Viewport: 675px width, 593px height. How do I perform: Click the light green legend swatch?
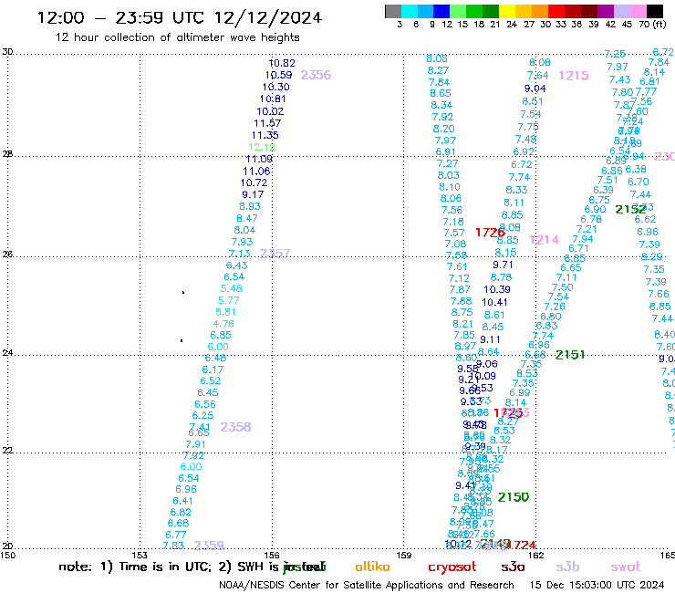pos(458,11)
